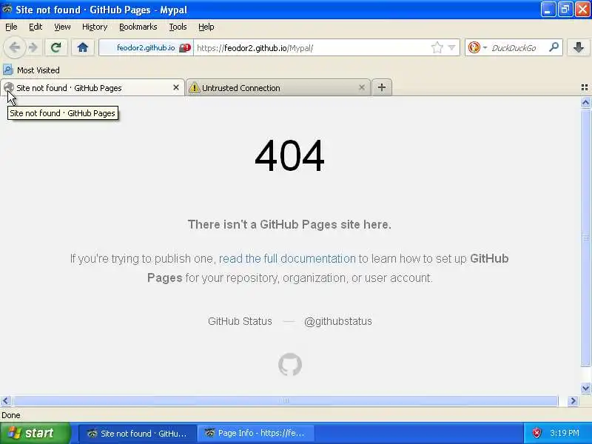Focus the URL address field

click(x=312, y=48)
